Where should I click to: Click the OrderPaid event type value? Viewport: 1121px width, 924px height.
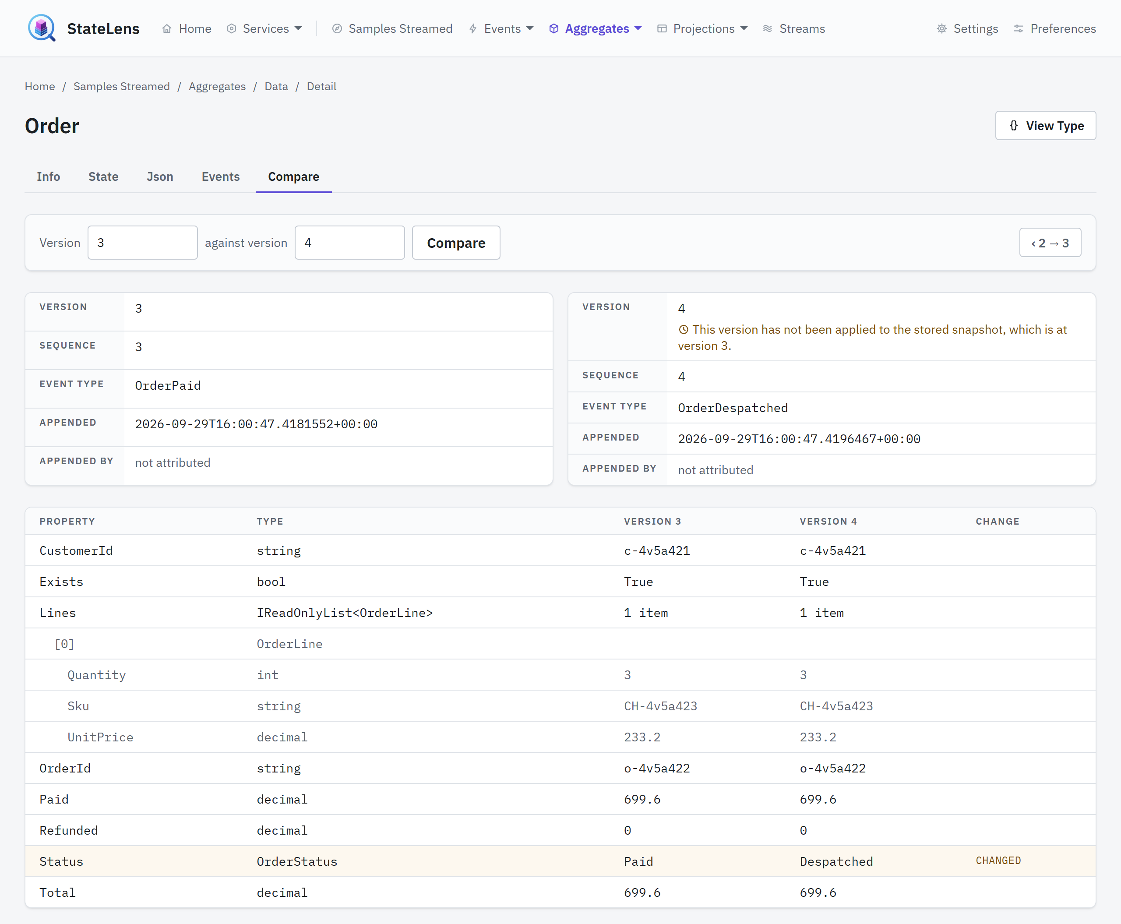(x=168, y=385)
